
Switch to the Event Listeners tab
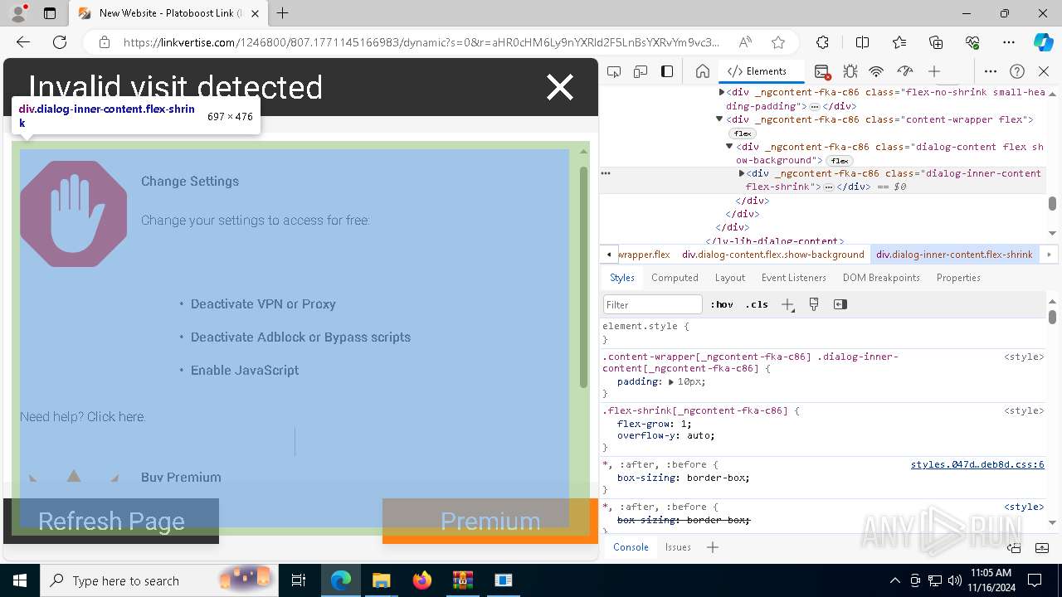click(794, 278)
